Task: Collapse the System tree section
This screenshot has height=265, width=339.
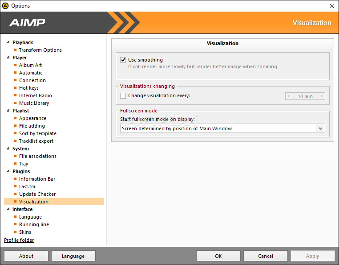Action: coord(8,149)
